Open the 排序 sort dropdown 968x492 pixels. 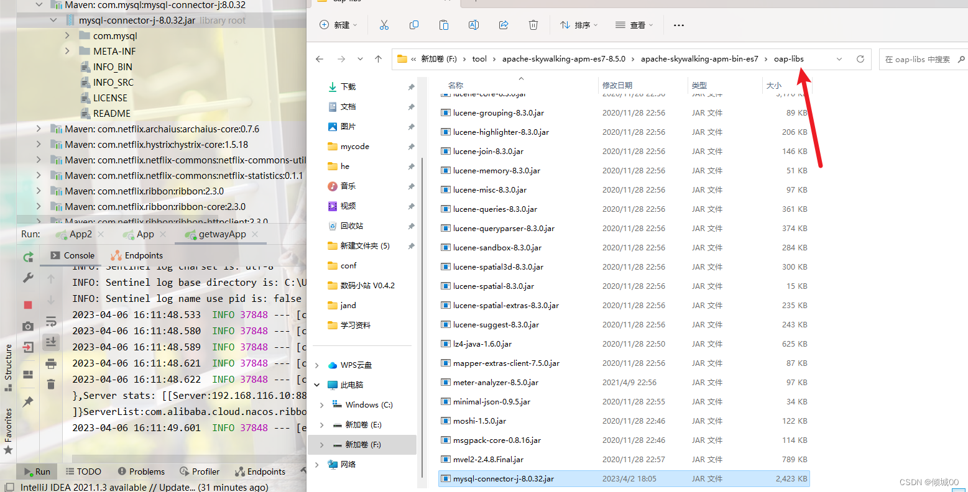pyautogui.click(x=579, y=25)
